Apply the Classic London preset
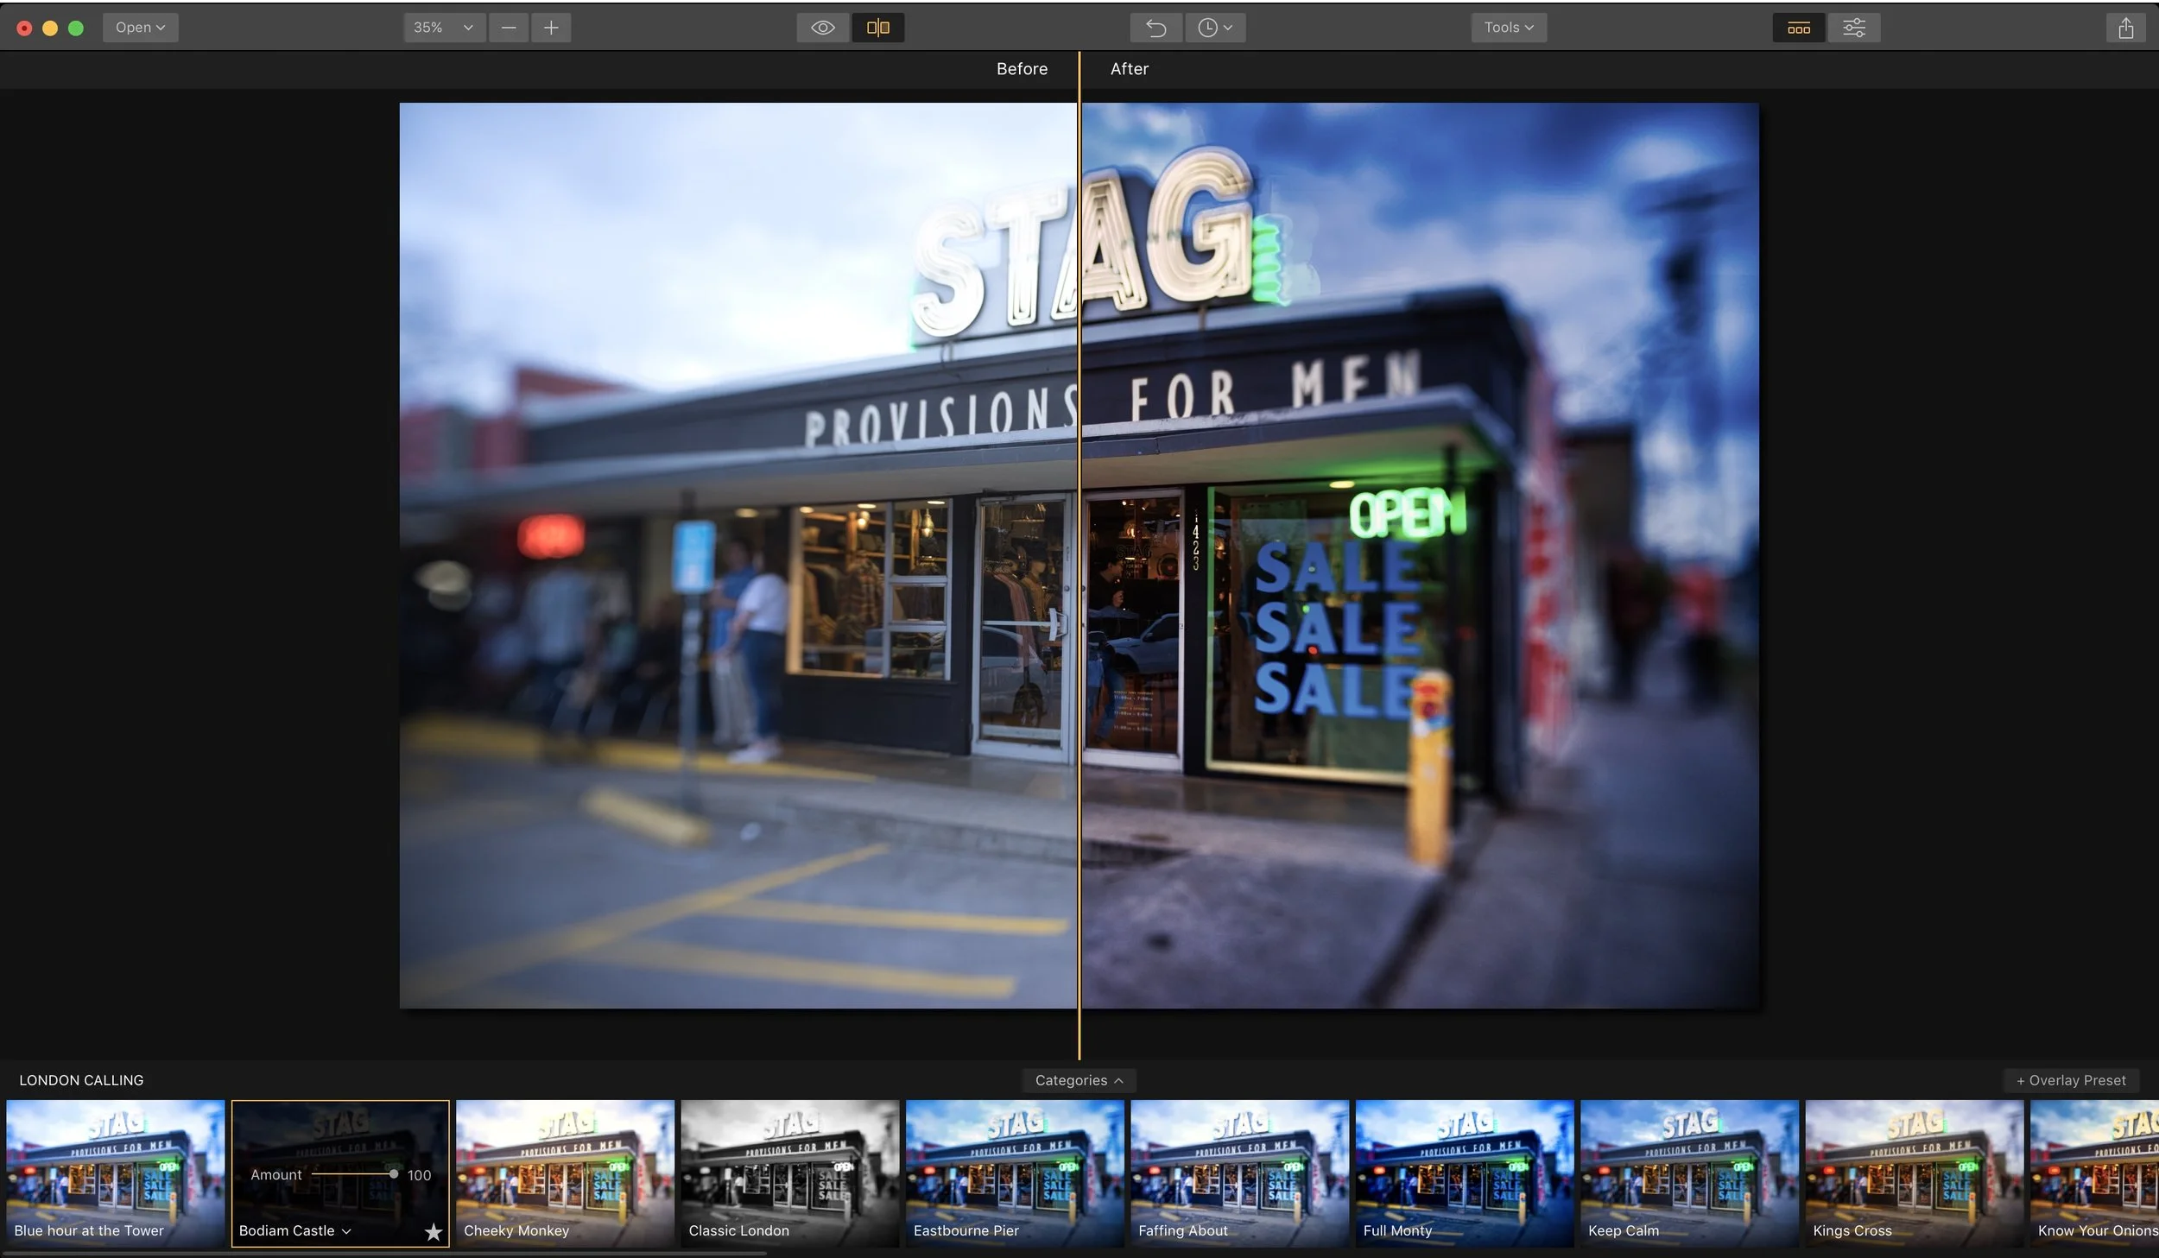 (789, 1173)
